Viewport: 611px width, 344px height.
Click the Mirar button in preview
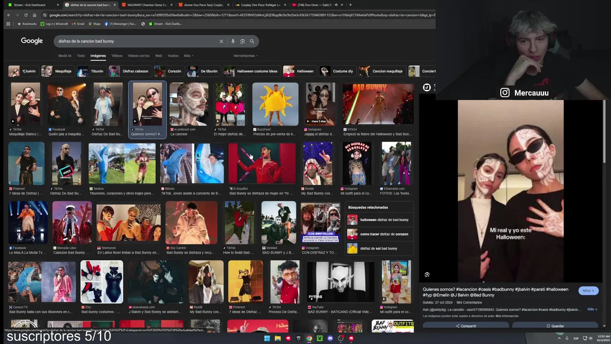(x=588, y=290)
